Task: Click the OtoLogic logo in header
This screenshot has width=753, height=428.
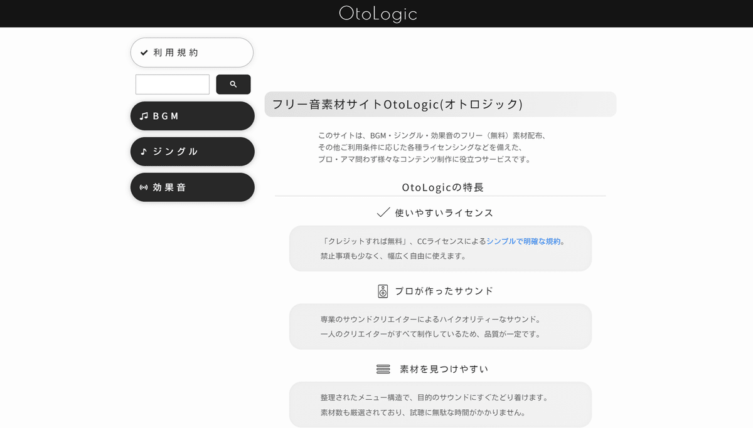Action: pyautogui.click(x=378, y=13)
